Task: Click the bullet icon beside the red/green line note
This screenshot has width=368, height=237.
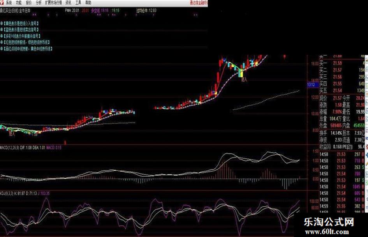Action: (x=2, y=42)
